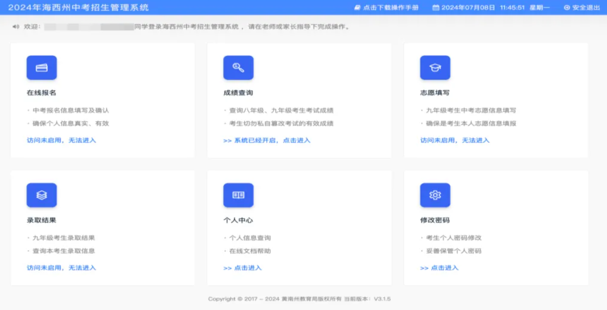Click 访问未启用 link under 在线报名

click(61, 140)
